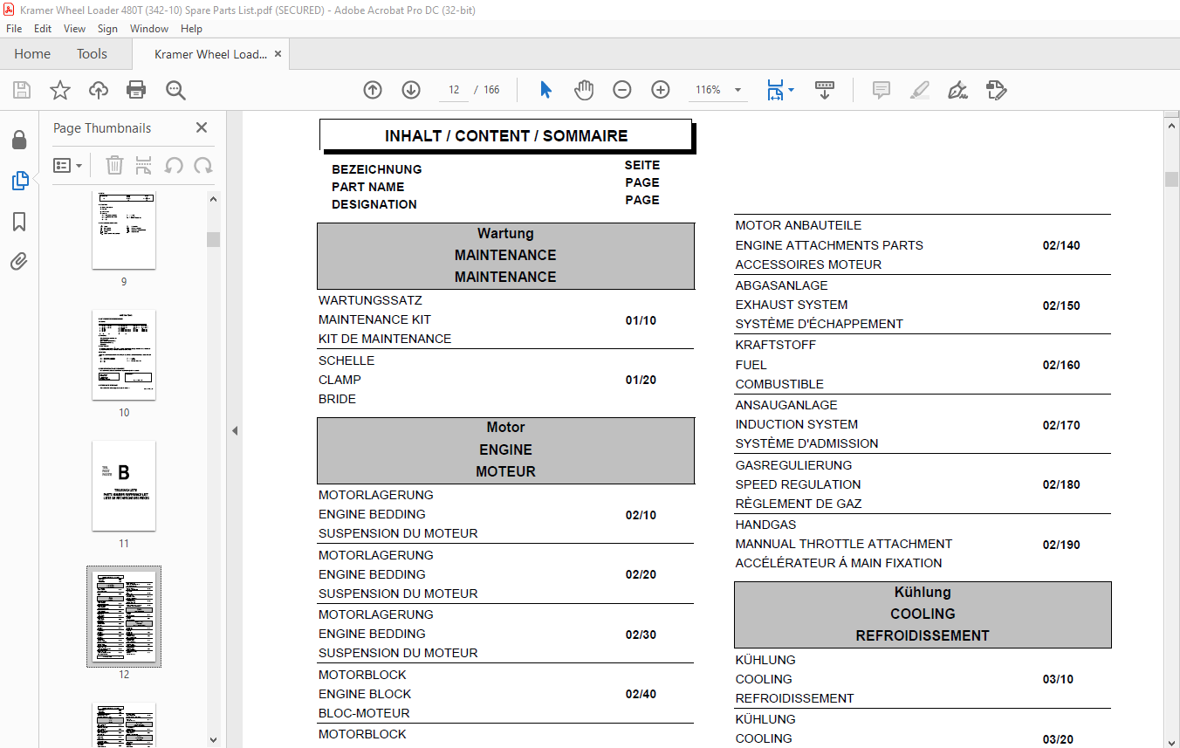
Task: Delete selected page thumbnail trash icon
Action: tap(114, 165)
